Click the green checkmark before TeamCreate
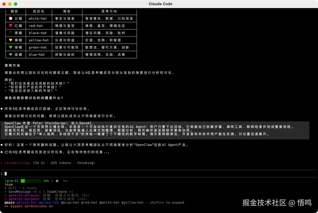This screenshot has width=318, height=213. pyautogui.click(x=44, y=192)
